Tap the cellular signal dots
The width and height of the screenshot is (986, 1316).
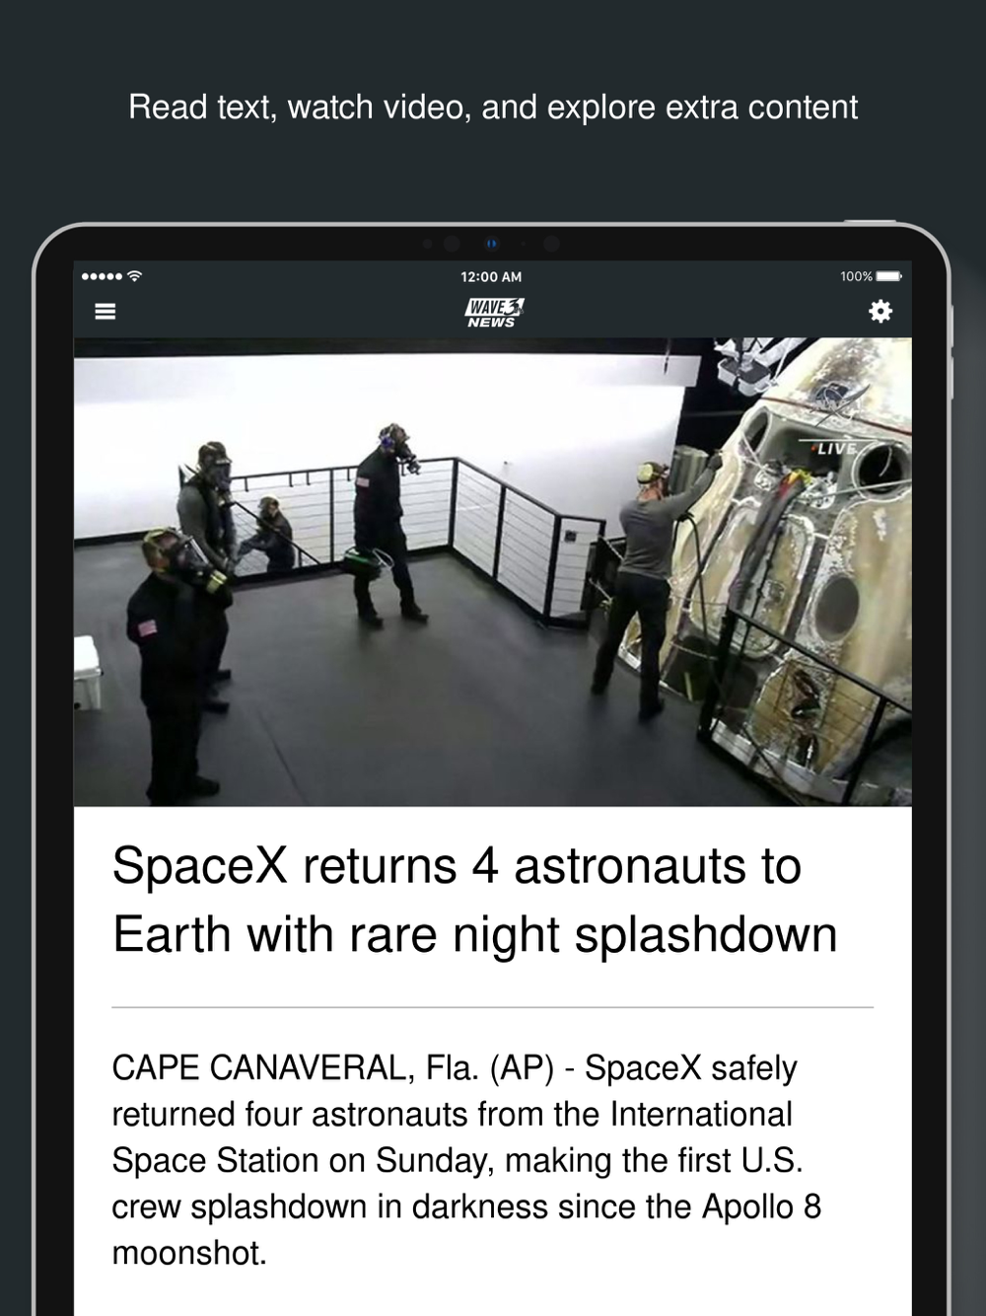[103, 276]
